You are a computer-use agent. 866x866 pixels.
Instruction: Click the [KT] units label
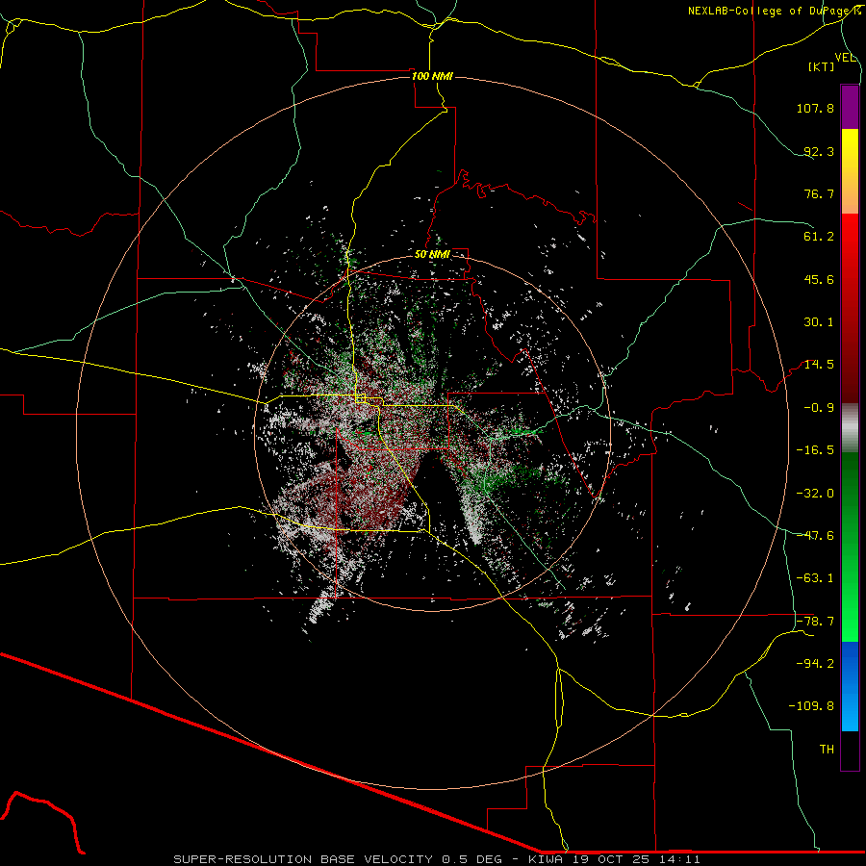pos(822,66)
